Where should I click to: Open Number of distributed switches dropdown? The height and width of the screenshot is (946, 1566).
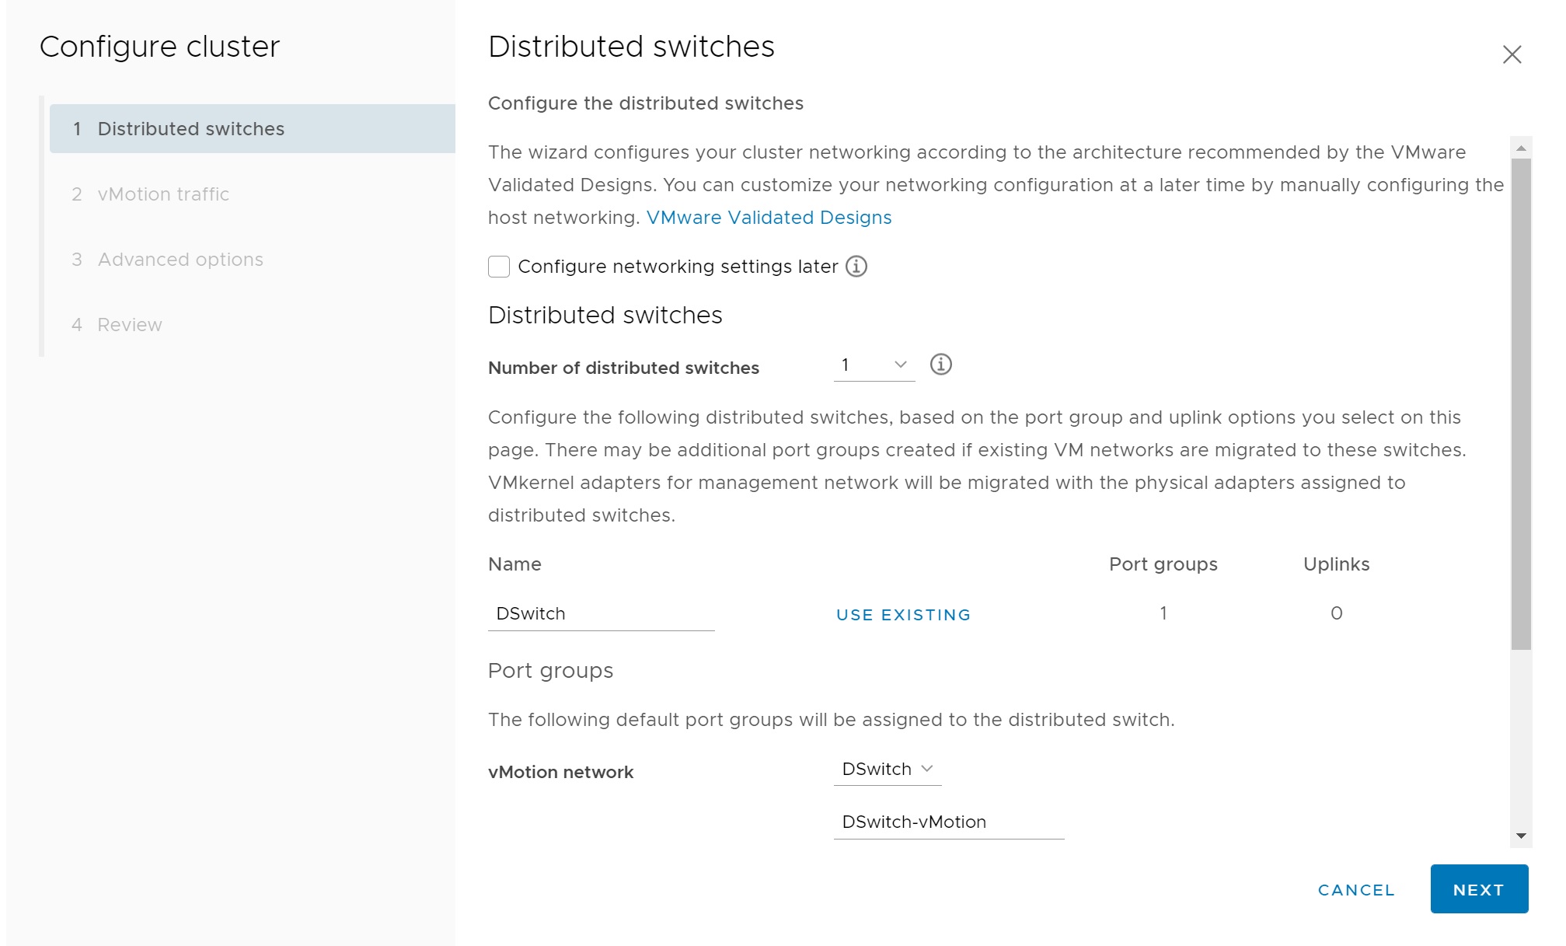pos(874,365)
